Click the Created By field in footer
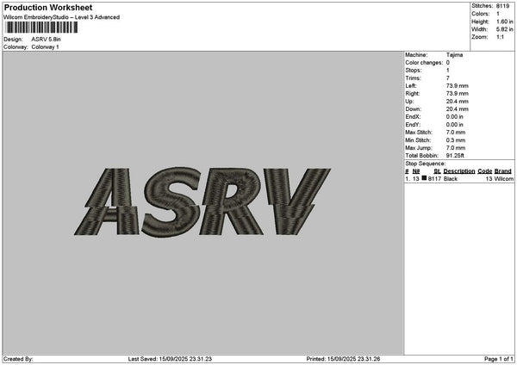Image resolution: width=517 pixels, height=365 pixels. point(19,358)
